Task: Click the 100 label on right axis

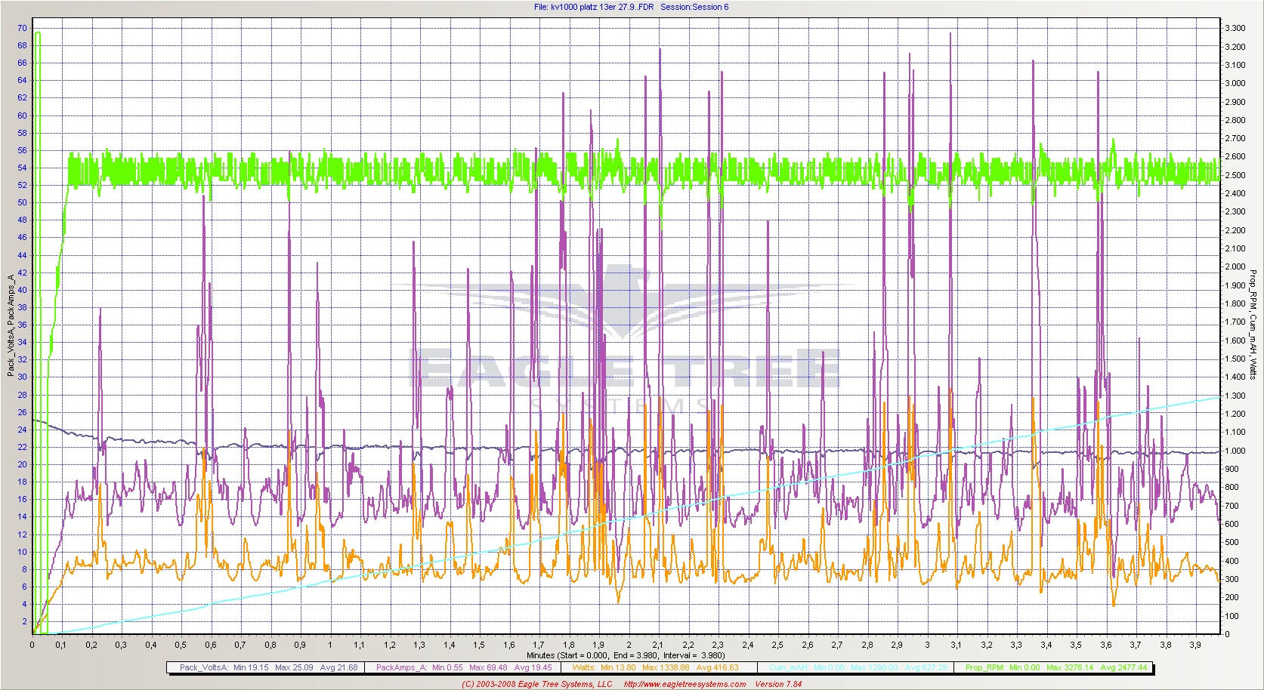Action: (1232, 616)
